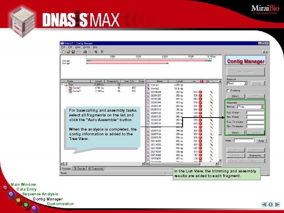284x213 pixels.
Task: Click the orange assembly column header icon
Action: pyautogui.click(x=212, y=81)
